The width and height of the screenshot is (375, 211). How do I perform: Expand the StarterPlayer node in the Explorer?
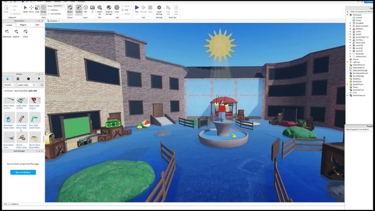click(x=347, y=84)
